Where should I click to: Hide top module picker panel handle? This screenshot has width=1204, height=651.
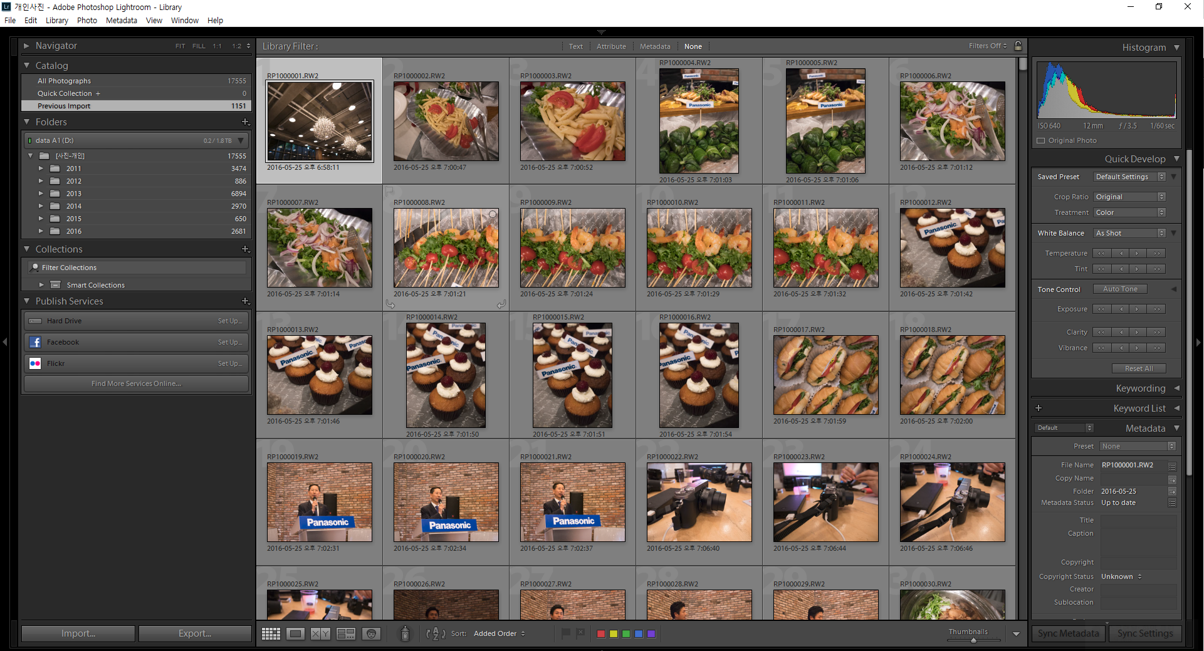pyautogui.click(x=602, y=31)
